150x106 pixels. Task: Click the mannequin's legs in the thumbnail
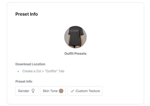tap(75, 47)
